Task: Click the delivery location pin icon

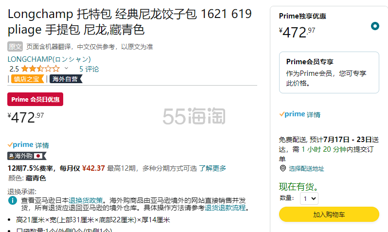Action: 282,168
